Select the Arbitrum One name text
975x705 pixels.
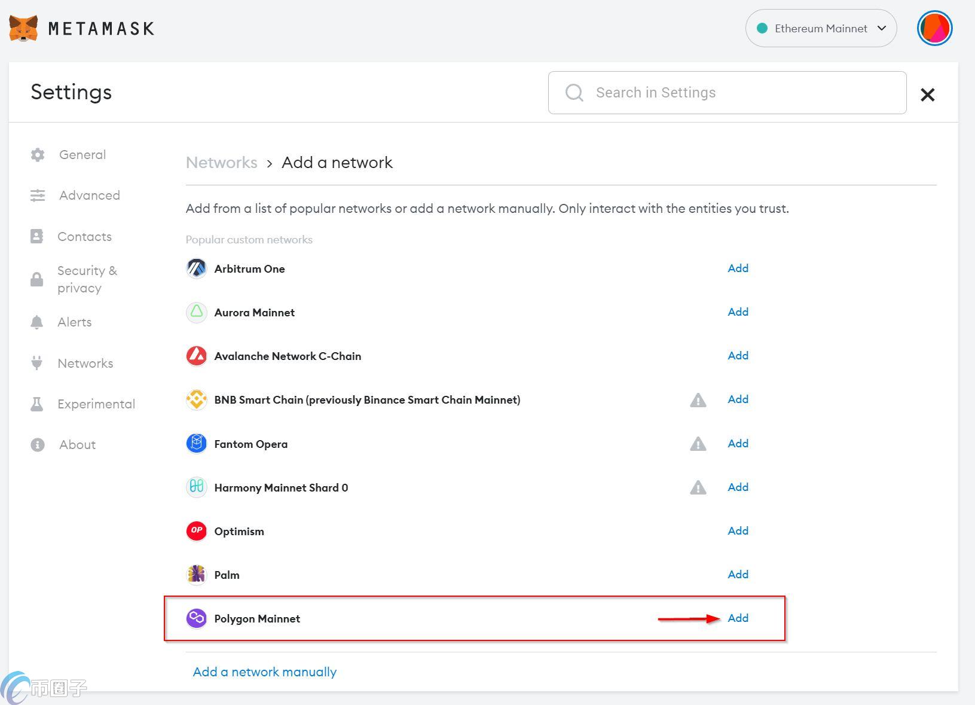point(249,269)
